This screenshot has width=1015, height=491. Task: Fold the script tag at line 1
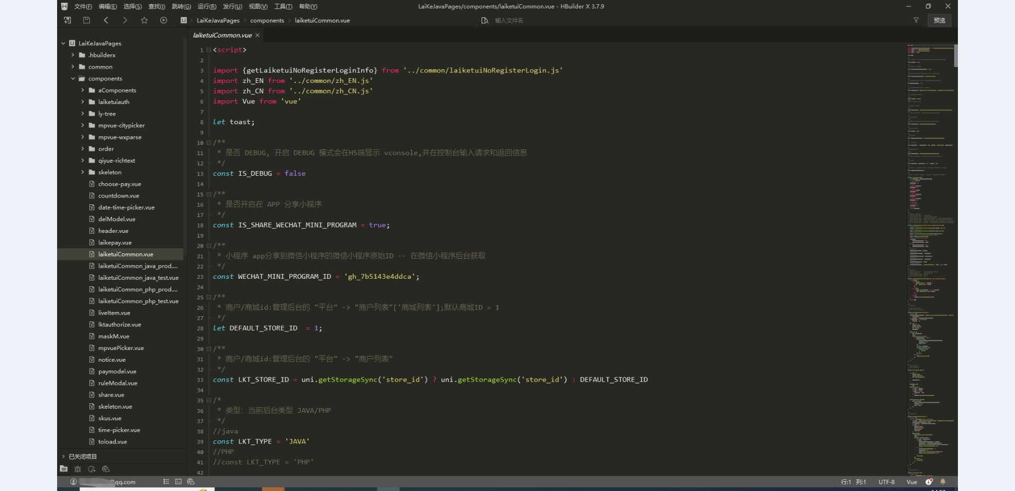[x=209, y=50]
